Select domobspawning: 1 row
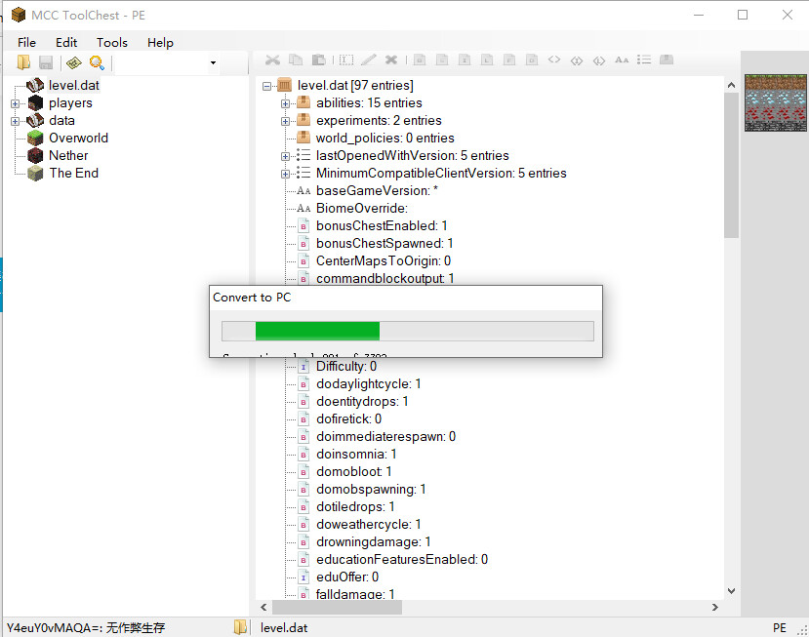809x637 pixels. coord(371,489)
